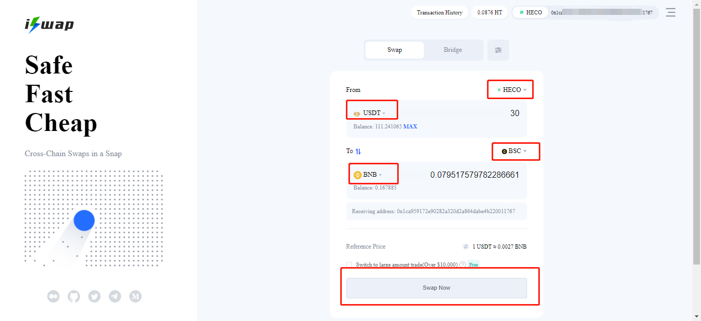Click the Receiving address text
701x321 pixels.
(434, 211)
